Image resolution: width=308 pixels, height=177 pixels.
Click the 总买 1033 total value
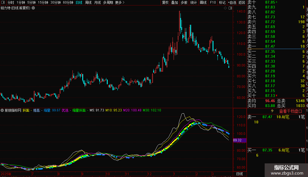[x=300, y=106]
